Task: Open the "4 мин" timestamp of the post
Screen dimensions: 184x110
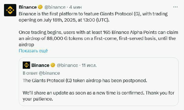Action: point(75,7)
